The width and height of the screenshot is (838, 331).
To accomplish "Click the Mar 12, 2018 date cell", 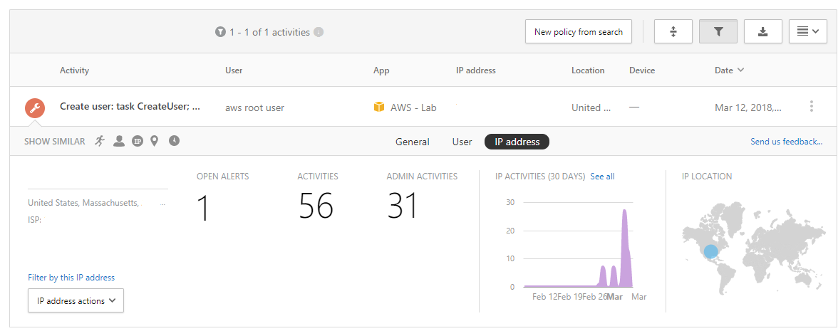I will [x=748, y=108].
